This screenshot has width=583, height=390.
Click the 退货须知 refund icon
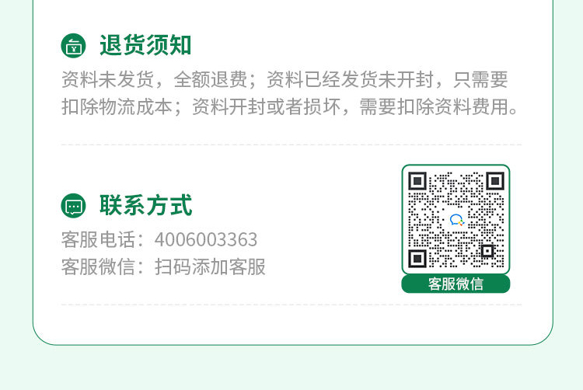(x=73, y=46)
